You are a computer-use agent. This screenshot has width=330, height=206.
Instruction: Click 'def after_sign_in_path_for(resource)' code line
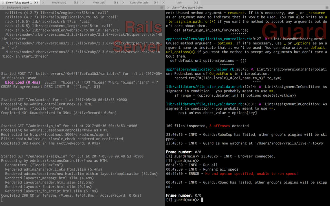211,30
